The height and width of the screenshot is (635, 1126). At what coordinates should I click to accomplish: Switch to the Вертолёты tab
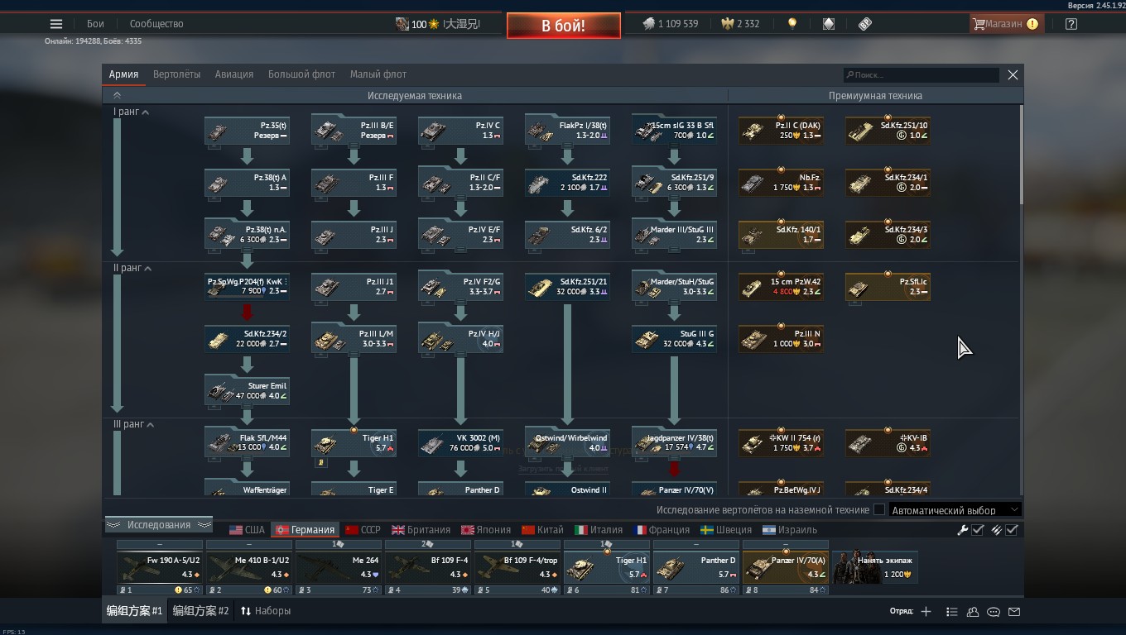point(176,74)
